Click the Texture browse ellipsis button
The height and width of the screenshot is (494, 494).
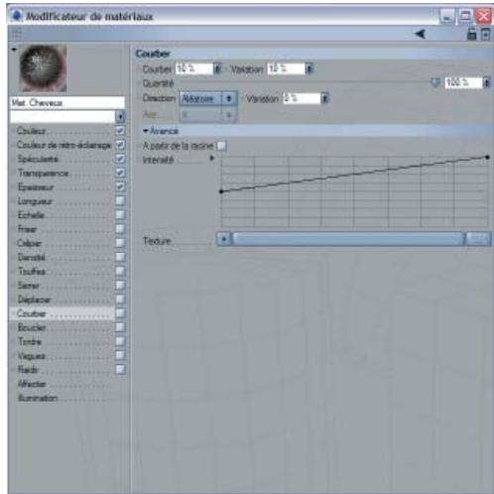point(478,239)
